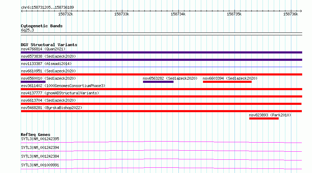Click the chr6:158731205..158736189 coordinates text
Viewport: 312px width, 173px height.
47,7
